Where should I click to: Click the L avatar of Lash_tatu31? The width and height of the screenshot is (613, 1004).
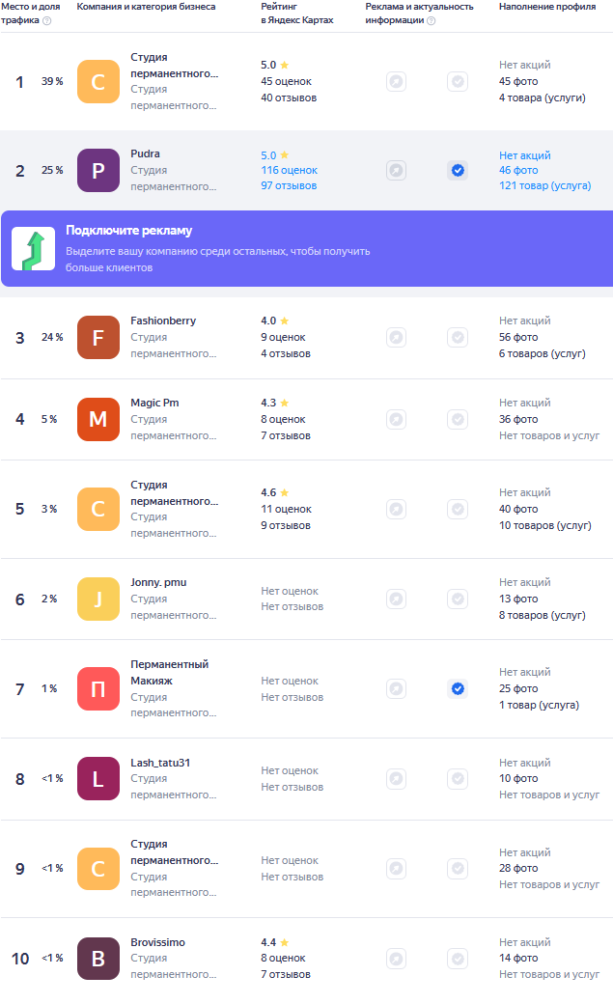tap(98, 779)
